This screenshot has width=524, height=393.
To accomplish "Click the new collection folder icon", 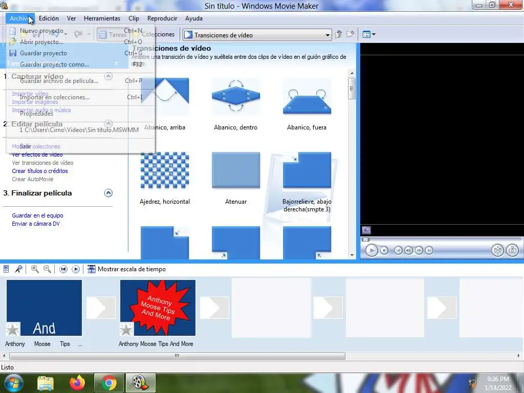I will pos(350,34).
